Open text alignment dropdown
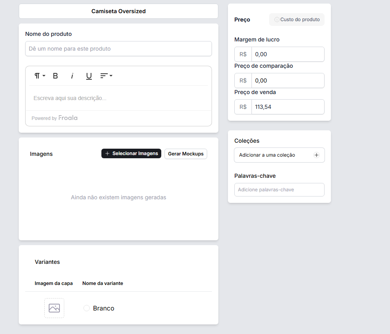This screenshot has height=334, width=390. pyautogui.click(x=106, y=76)
